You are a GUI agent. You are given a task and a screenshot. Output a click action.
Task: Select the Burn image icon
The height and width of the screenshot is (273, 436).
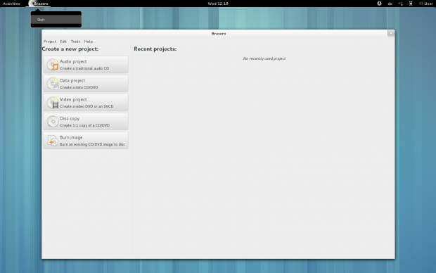pyautogui.click(x=53, y=141)
